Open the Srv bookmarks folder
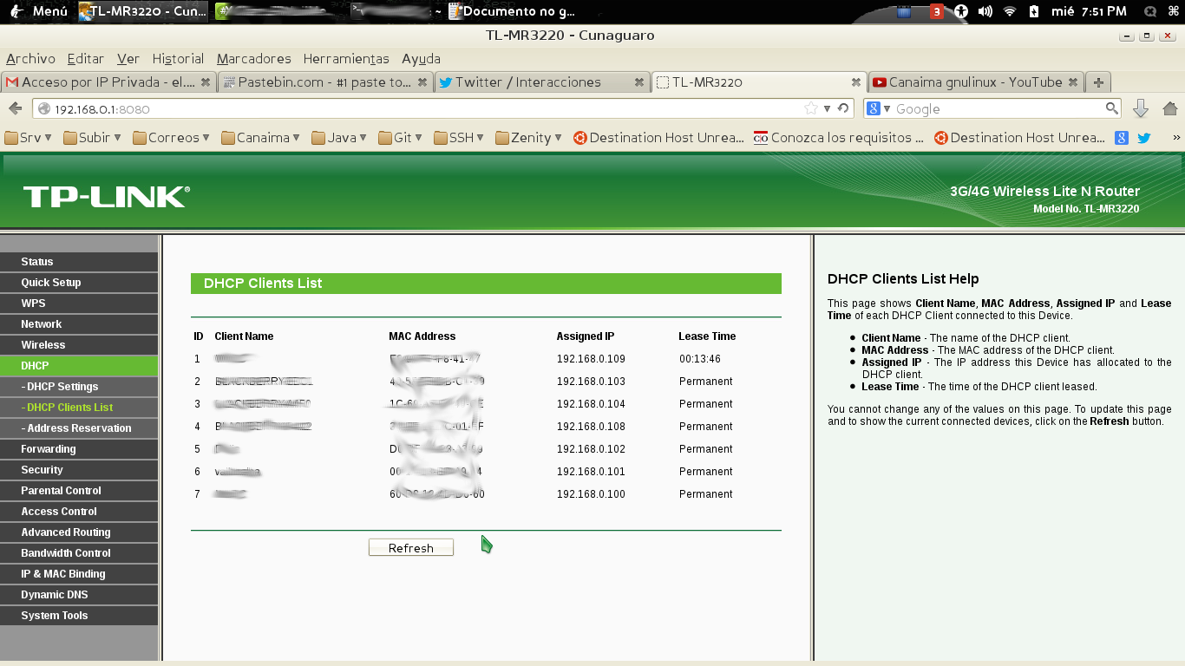 [29, 138]
